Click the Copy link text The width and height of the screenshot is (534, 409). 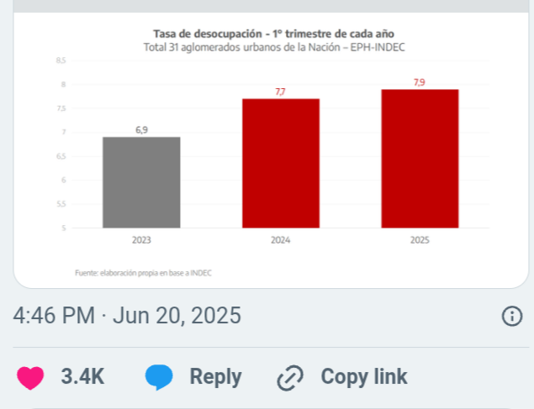pyautogui.click(x=364, y=376)
